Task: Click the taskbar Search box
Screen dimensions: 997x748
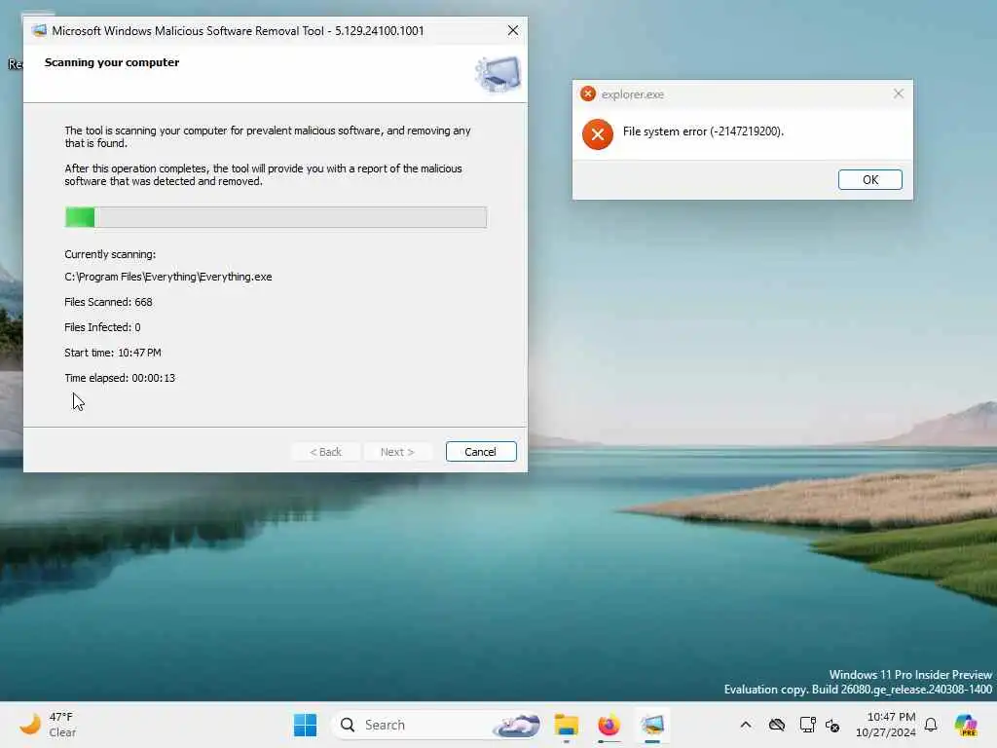Action: point(437,725)
